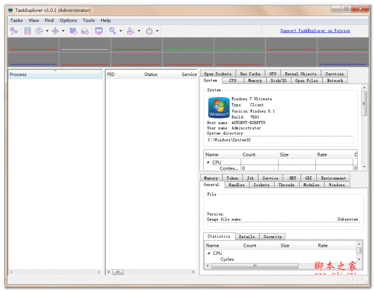Screen dimensions: 374x291
Task: Select the General tab
Action: tap(211, 184)
